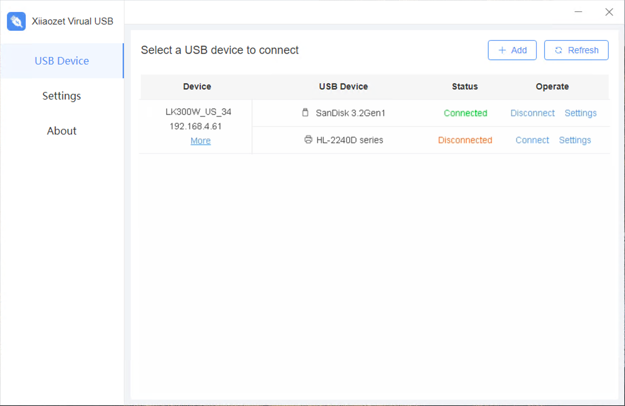Select the SanDisk 3.2Gen1 device name
625x406 pixels.
[x=350, y=113]
